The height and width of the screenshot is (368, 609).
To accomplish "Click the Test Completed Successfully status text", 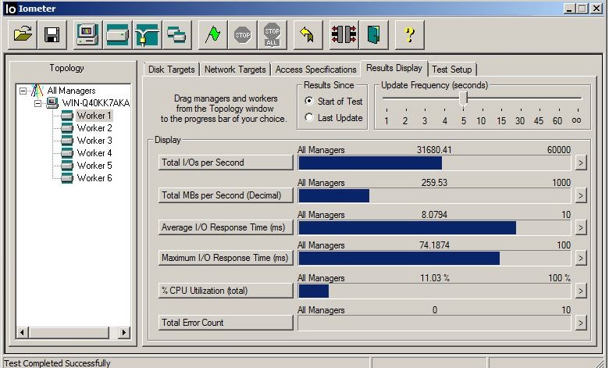I will coord(57,363).
